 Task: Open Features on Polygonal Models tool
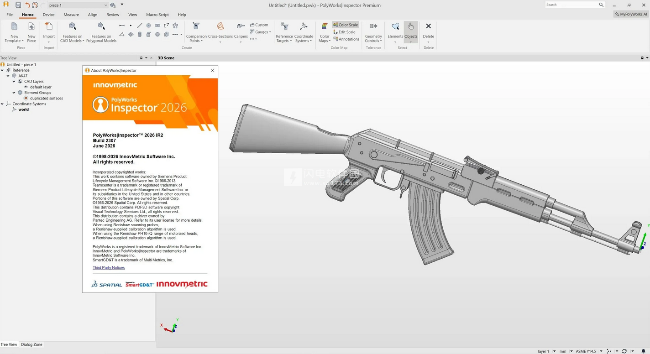(101, 32)
